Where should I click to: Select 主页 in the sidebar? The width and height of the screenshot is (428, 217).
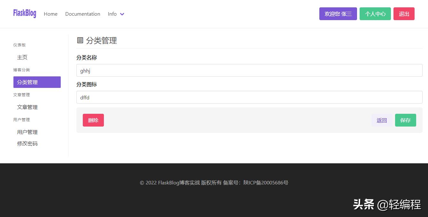(x=22, y=57)
